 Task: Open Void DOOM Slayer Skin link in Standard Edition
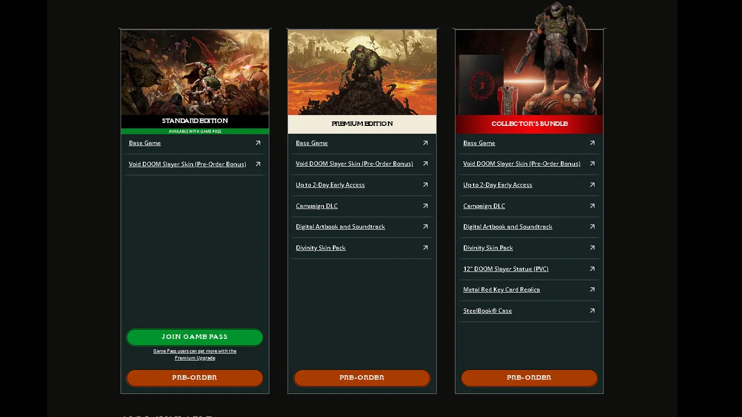(187, 164)
